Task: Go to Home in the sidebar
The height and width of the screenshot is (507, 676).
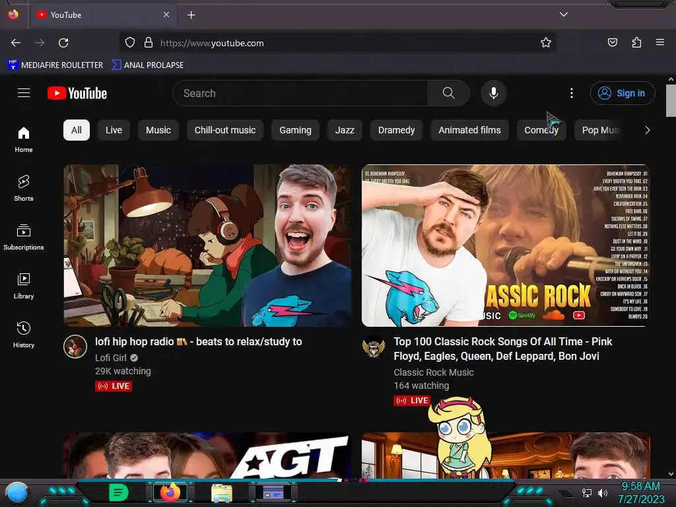Action: (x=24, y=140)
